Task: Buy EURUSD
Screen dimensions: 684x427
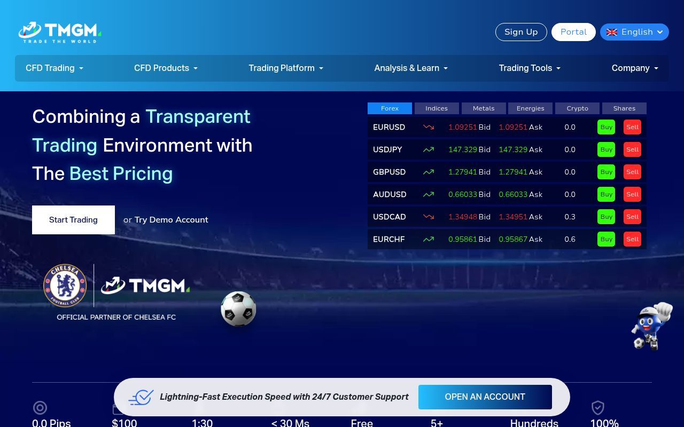Action: coord(606,127)
